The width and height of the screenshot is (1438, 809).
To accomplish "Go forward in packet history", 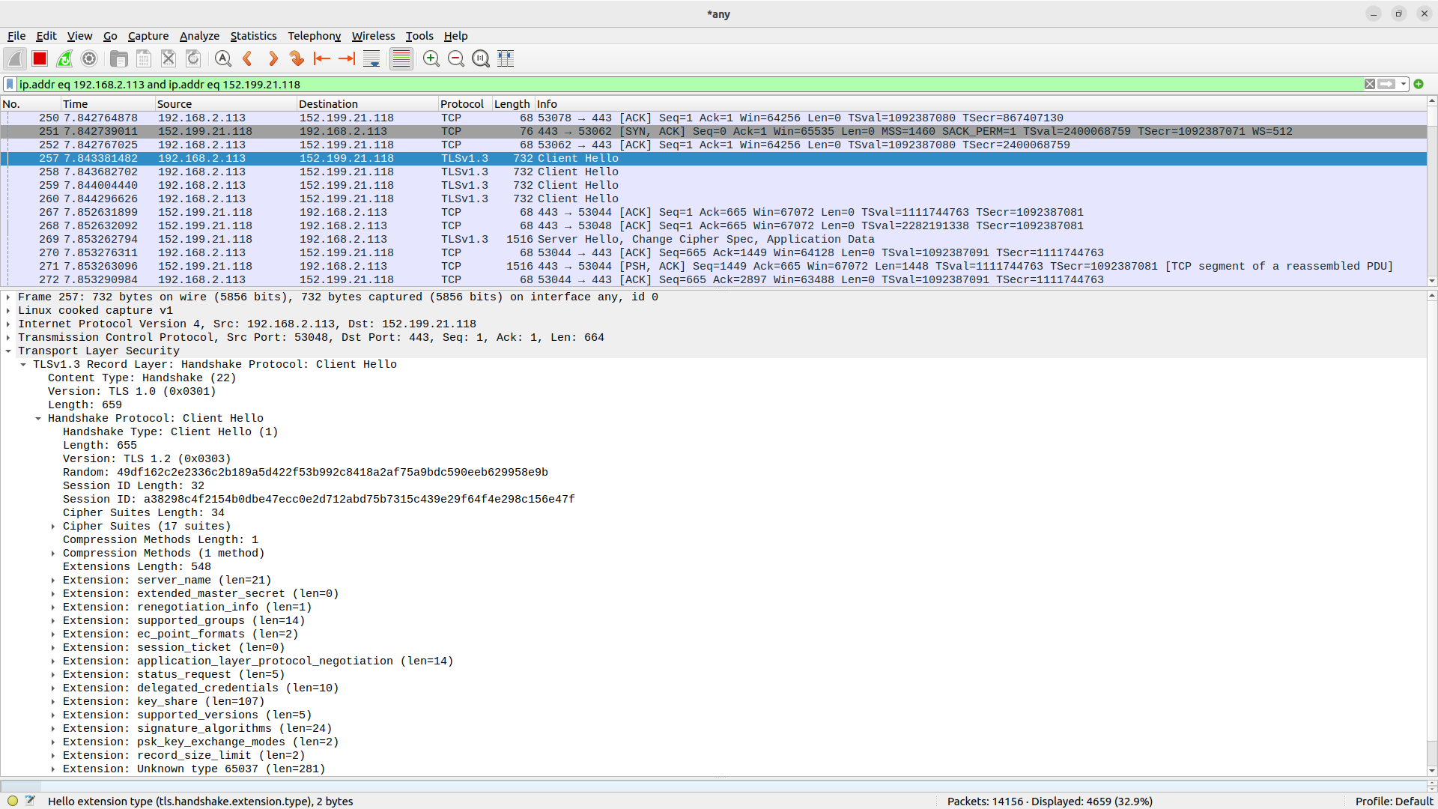I will 273,58.
